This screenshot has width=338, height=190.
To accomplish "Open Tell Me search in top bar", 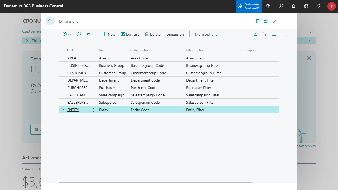I will click(x=281, y=6).
